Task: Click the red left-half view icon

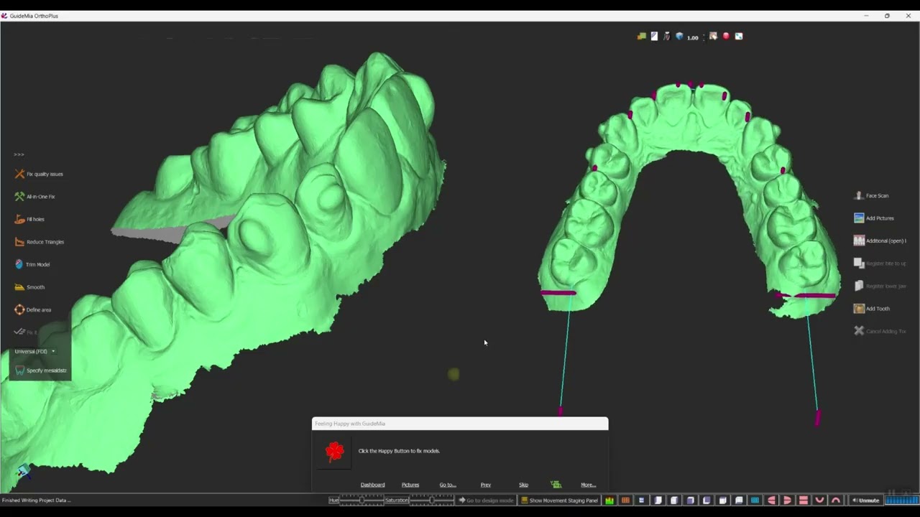Action: pos(771,500)
